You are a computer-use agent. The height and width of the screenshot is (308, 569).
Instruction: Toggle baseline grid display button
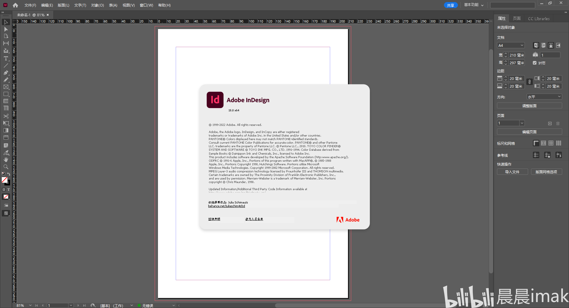pyautogui.click(x=544, y=143)
